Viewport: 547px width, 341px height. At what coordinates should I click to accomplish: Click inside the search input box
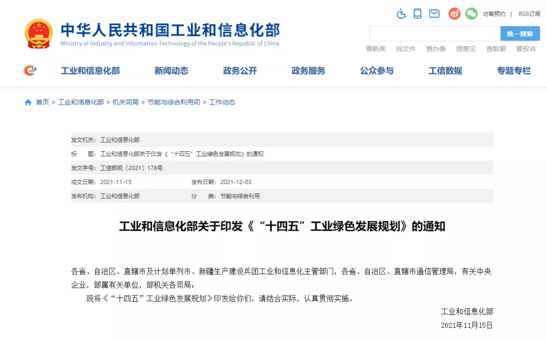click(x=436, y=33)
